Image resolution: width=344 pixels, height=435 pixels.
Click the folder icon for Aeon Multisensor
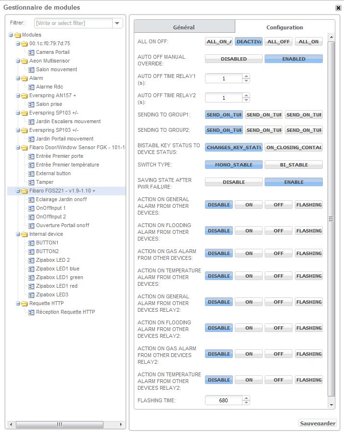pos(24,61)
